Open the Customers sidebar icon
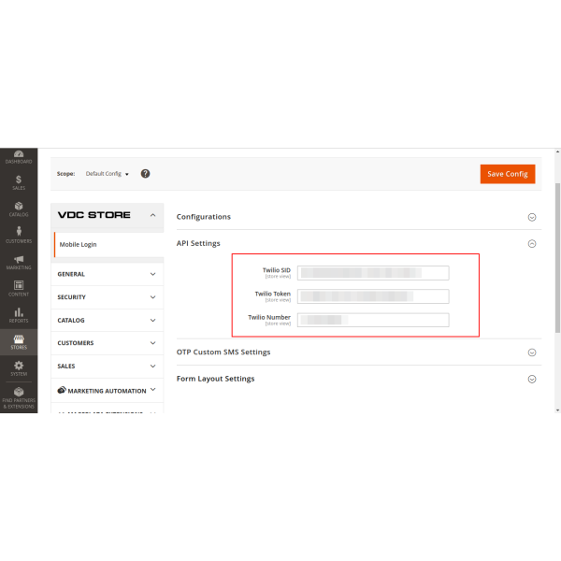This screenshot has width=561, height=561. (19, 234)
